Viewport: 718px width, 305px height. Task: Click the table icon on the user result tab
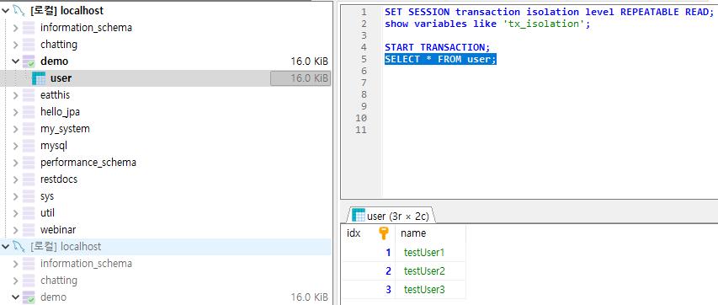[359, 215]
